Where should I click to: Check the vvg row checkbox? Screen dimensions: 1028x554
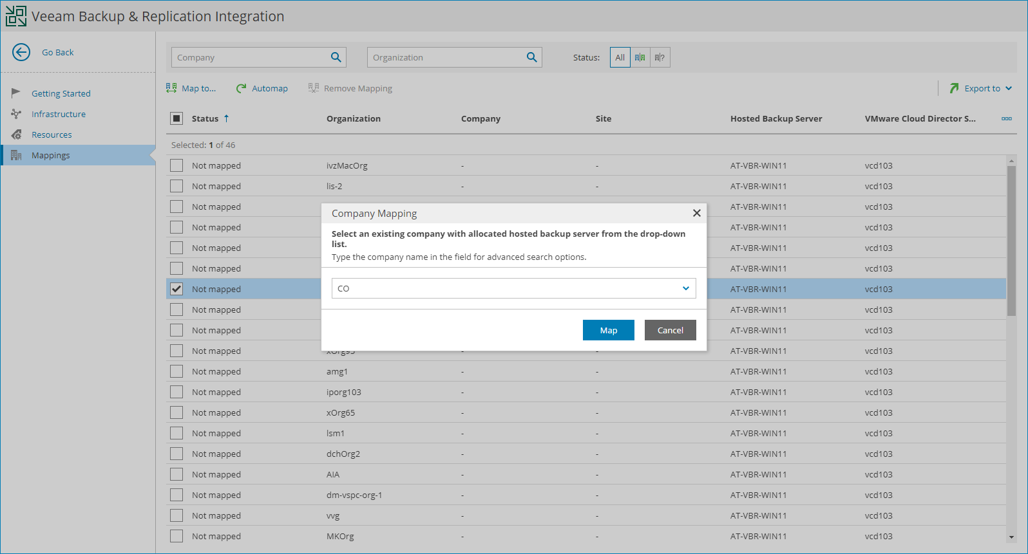pyautogui.click(x=176, y=515)
